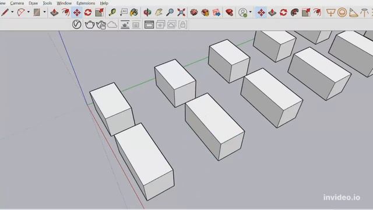Choose Scale tool right of Follow Me

(305, 12)
